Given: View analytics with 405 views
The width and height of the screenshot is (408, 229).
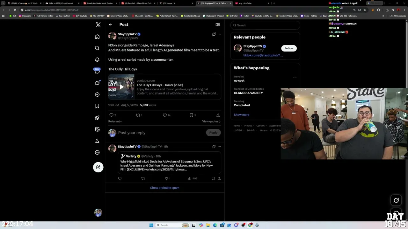Looking at the screenshot, I should coord(193,178).
